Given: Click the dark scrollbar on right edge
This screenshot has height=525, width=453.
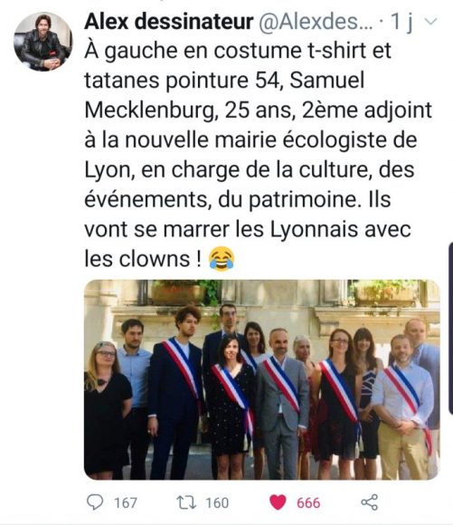Looking at the screenshot, I should click(450, 329).
